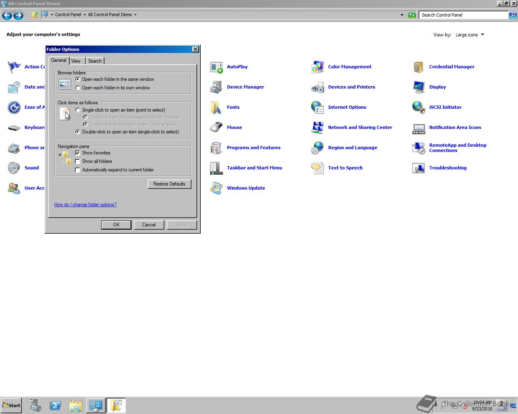Open the Region and Language icon
The width and height of the screenshot is (518, 414).
[x=318, y=148]
